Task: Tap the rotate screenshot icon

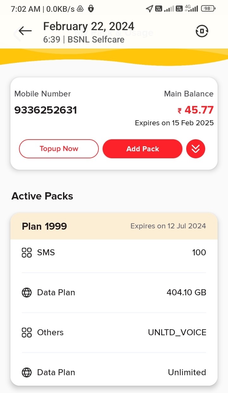Action: tap(202, 31)
